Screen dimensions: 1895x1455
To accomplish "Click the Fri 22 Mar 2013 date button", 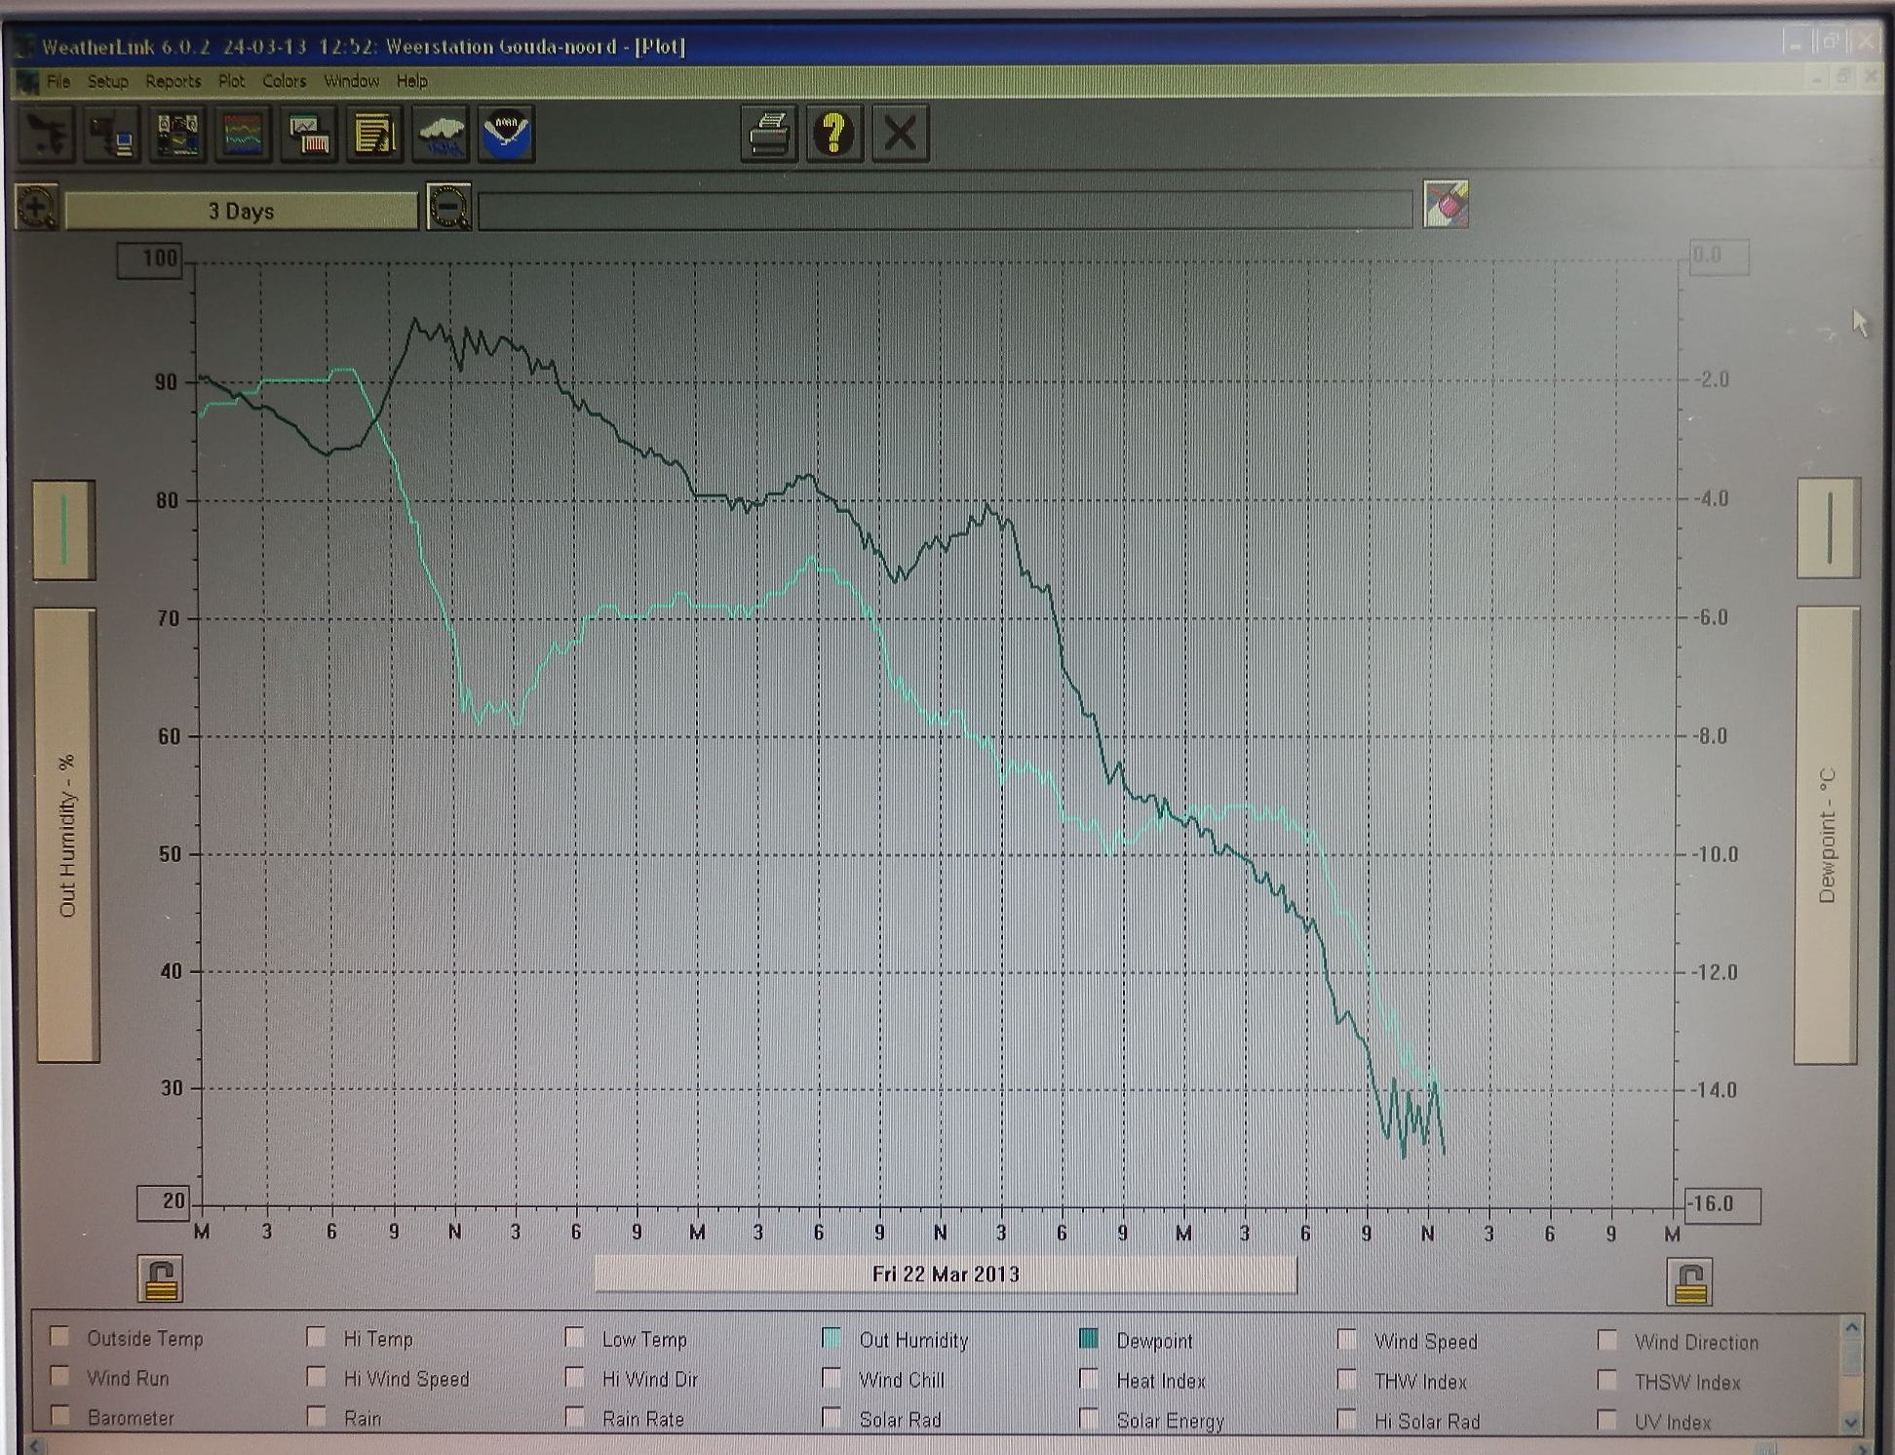I will tap(945, 1275).
